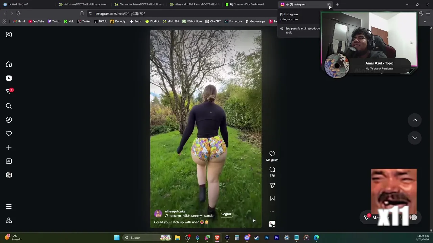Screen dimensions: 433x243
Task: Open the Kick bookmark
Action: [x=69, y=21]
